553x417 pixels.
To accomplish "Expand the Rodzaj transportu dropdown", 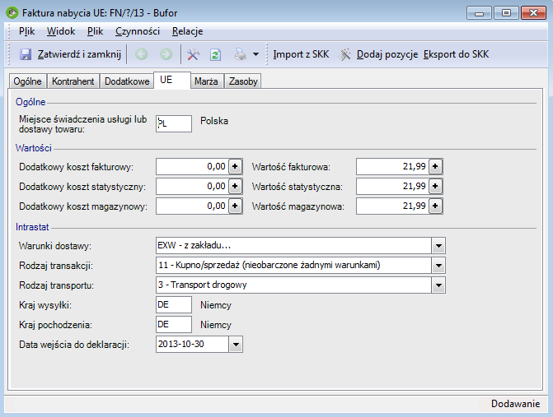I will click(438, 285).
